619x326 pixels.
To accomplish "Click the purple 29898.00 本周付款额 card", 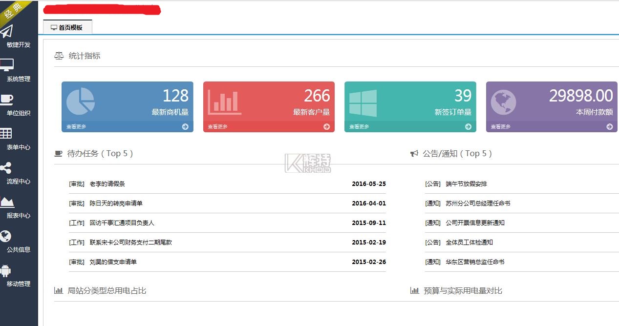I will (x=552, y=102).
